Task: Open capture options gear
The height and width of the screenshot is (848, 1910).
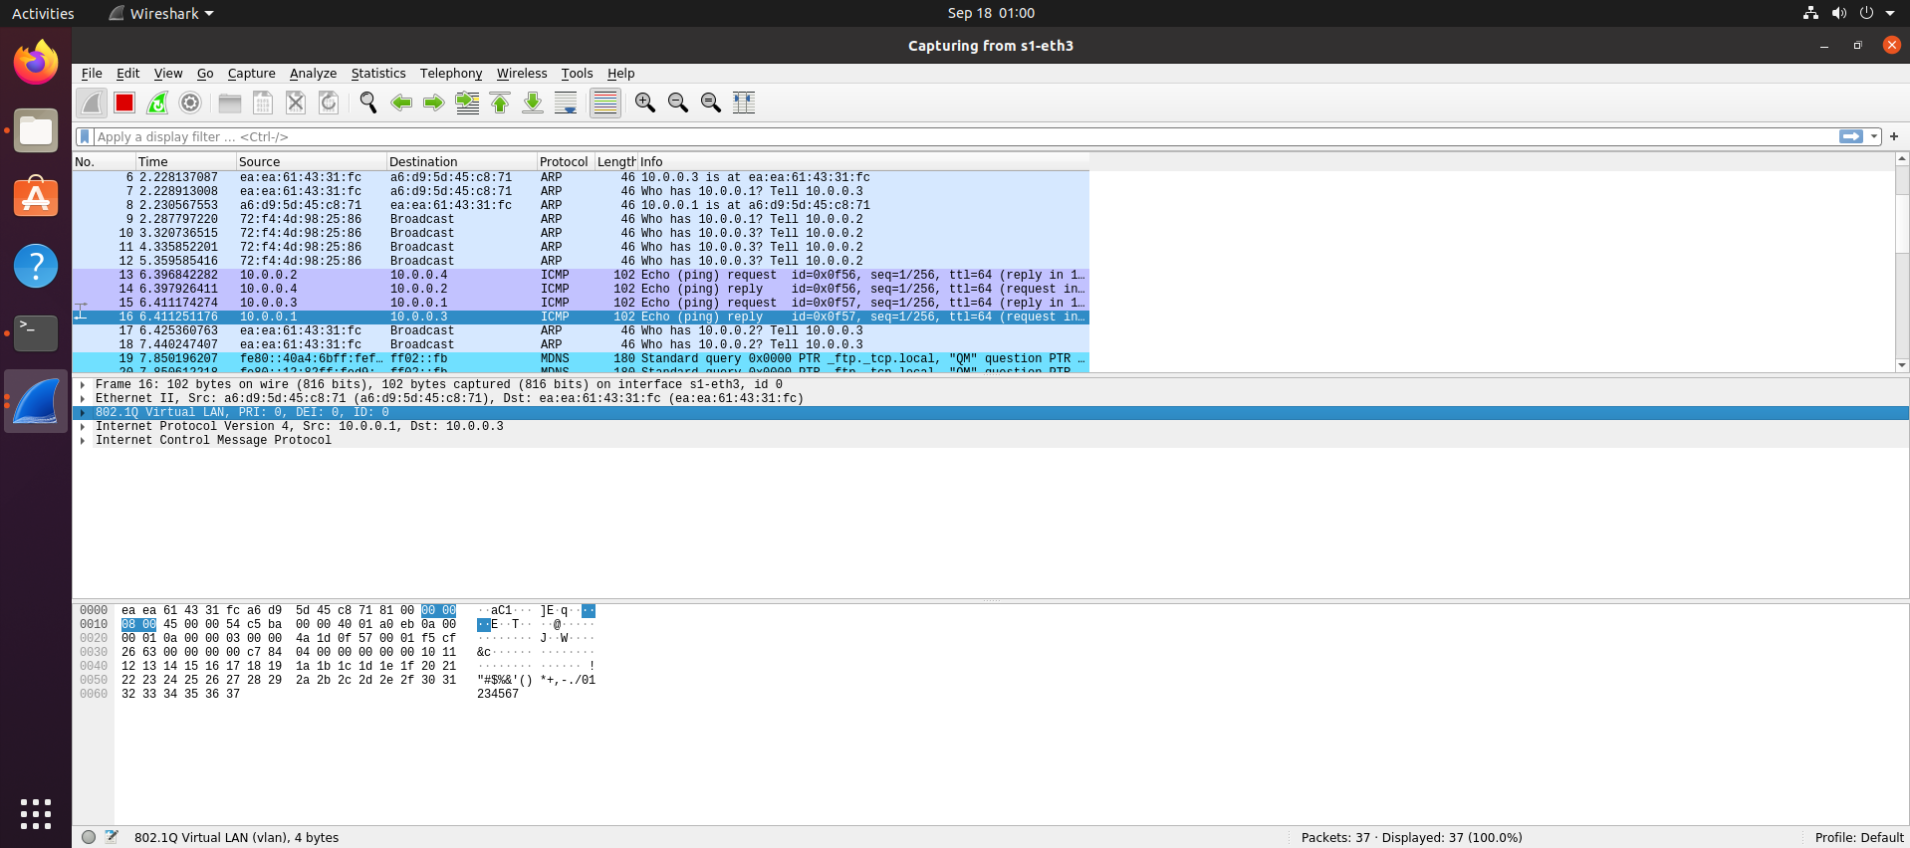Action: coord(190,103)
